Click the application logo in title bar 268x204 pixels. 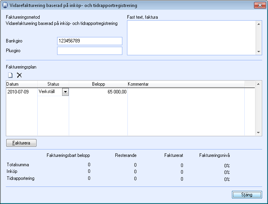[x=5, y=5]
